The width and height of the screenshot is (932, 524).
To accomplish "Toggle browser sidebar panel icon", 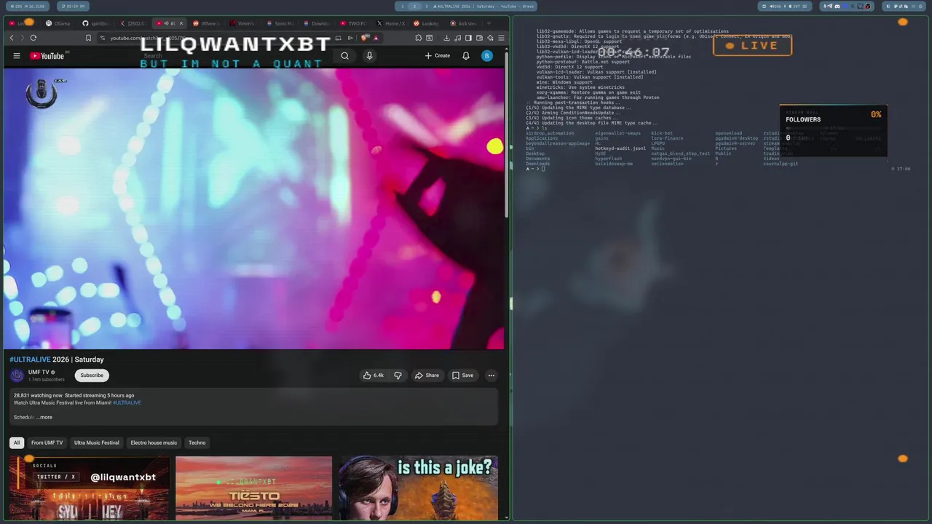I will click(468, 38).
